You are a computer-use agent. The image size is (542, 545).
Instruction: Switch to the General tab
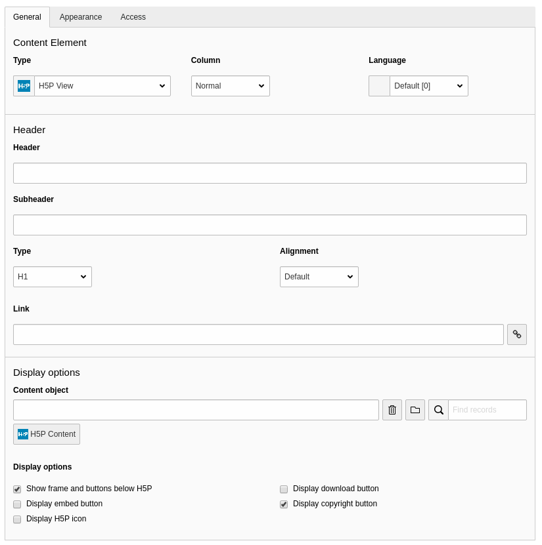[x=27, y=17]
